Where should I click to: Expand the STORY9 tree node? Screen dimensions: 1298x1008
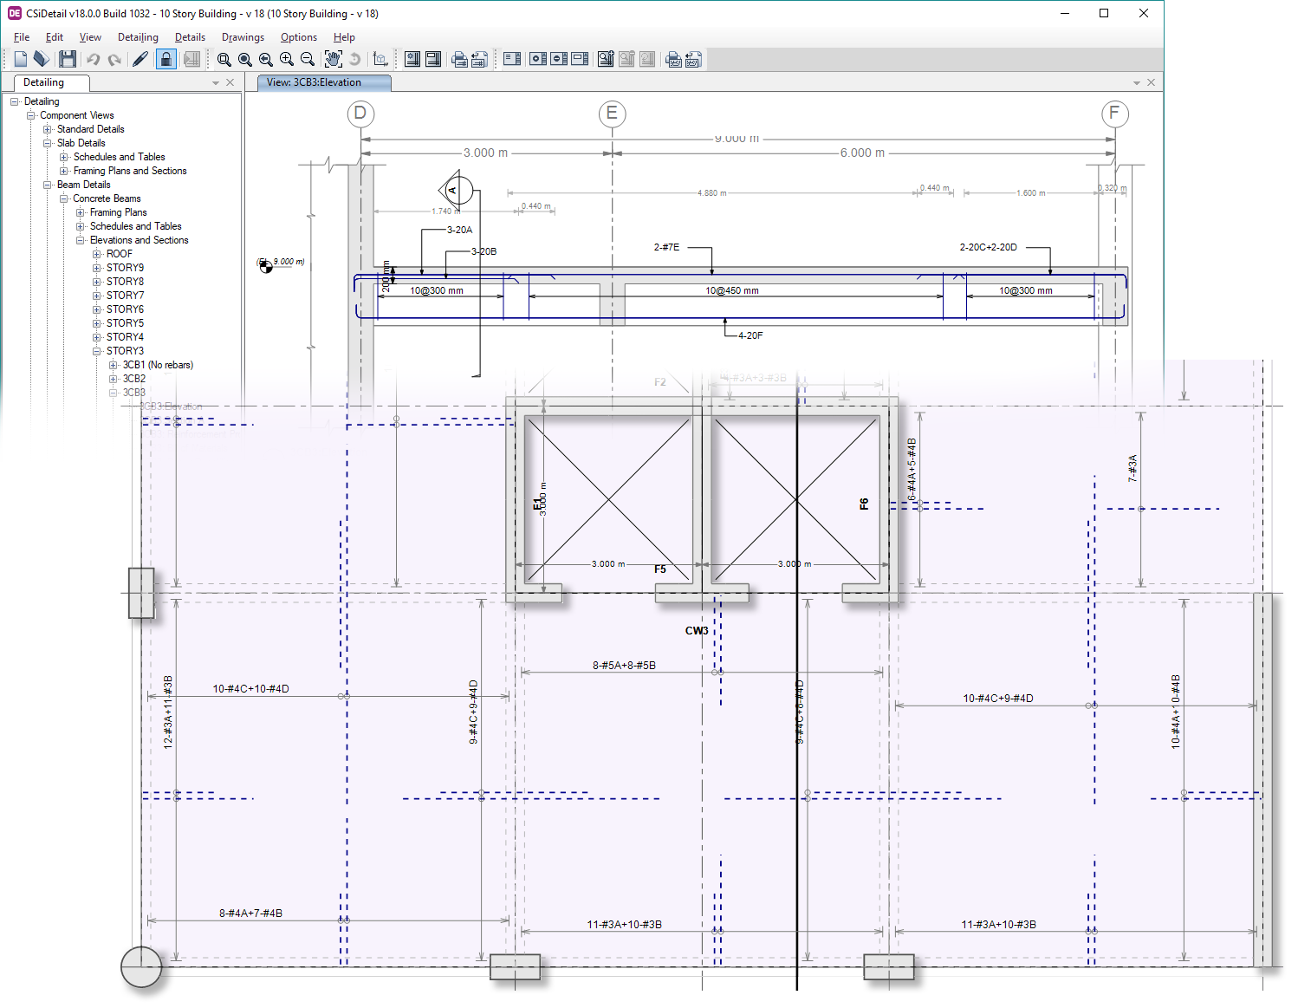(97, 268)
